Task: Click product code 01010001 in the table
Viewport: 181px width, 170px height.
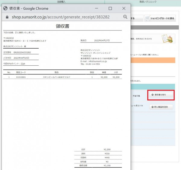Action: tap(21, 77)
